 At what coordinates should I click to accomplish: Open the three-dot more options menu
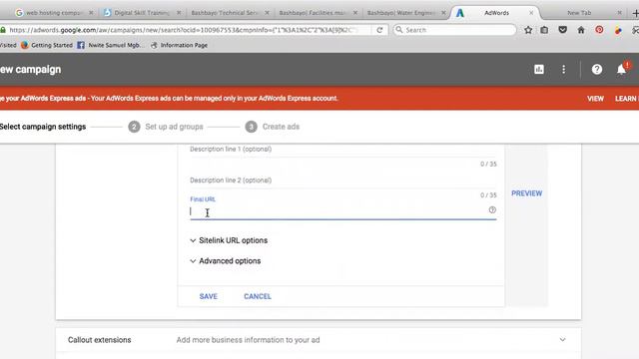point(563,69)
